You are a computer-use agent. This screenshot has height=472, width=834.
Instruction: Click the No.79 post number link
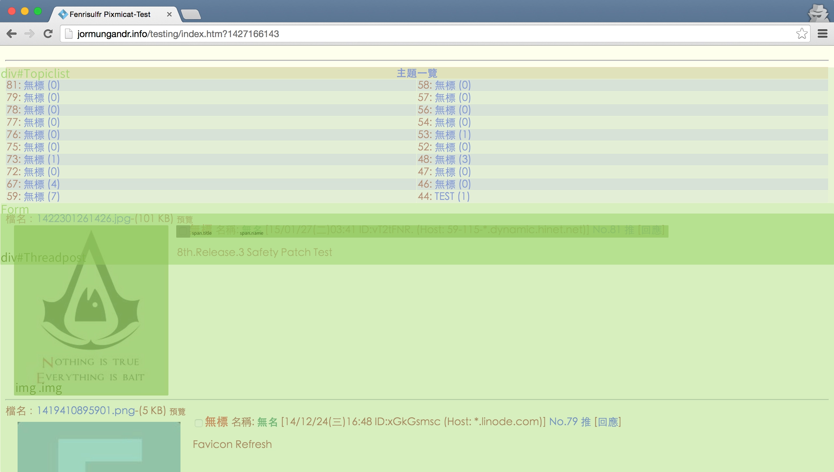click(x=563, y=422)
